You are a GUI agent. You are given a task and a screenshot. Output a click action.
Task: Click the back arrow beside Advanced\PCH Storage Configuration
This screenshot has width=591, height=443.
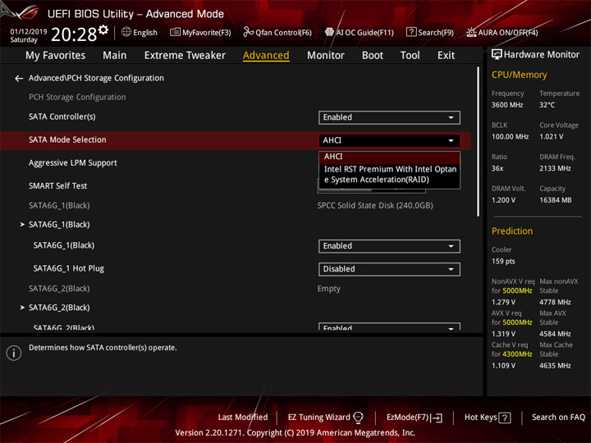tap(18, 79)
